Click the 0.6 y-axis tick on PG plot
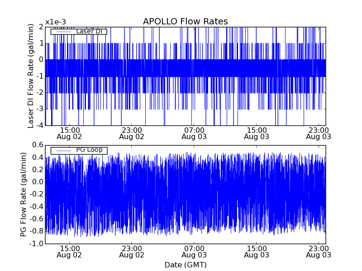The width and height of the screenshot is (362, 271). (38, 145)
